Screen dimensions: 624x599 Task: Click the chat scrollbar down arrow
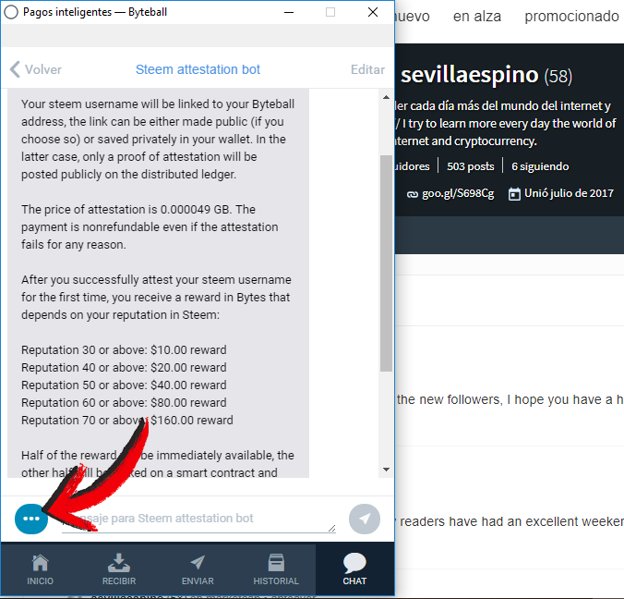(x=386, y=470)
